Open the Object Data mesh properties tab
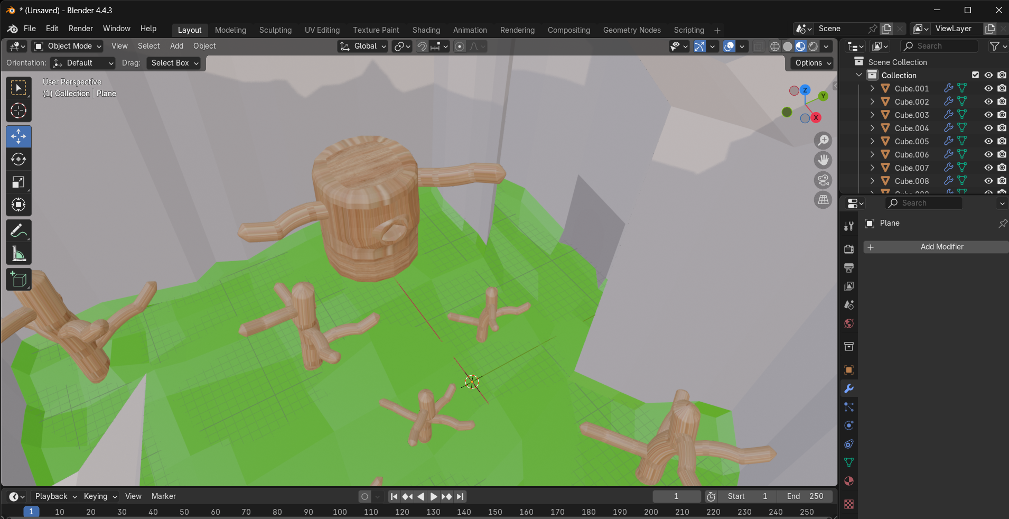The height and width of the screenshot is (519, 1009). pos(849,462)
